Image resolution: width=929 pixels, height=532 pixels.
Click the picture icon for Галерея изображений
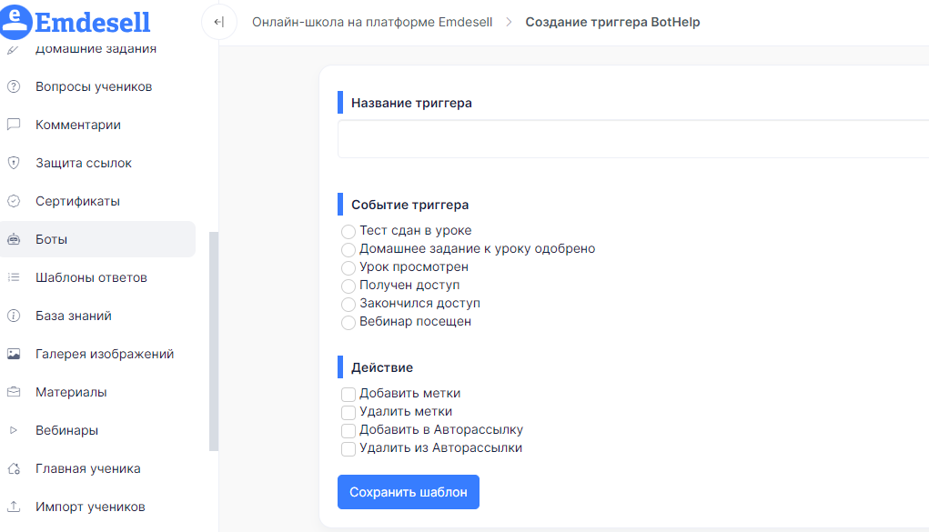click(x=14, y=354)
